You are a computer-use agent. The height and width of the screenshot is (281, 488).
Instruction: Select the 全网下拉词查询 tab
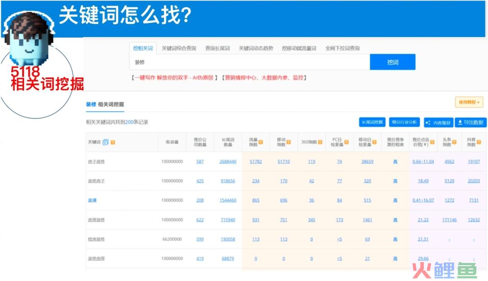point(343,48)
